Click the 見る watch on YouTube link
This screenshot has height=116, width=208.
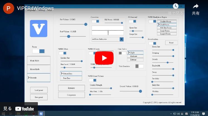click(8, 109)
